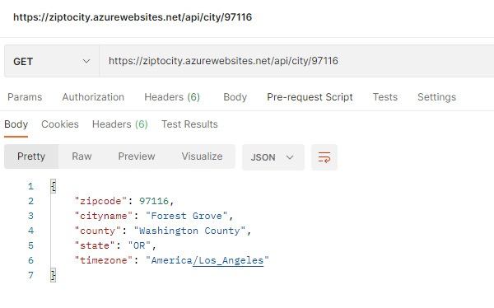Open the GET method dropdown

tap(52, 61)
